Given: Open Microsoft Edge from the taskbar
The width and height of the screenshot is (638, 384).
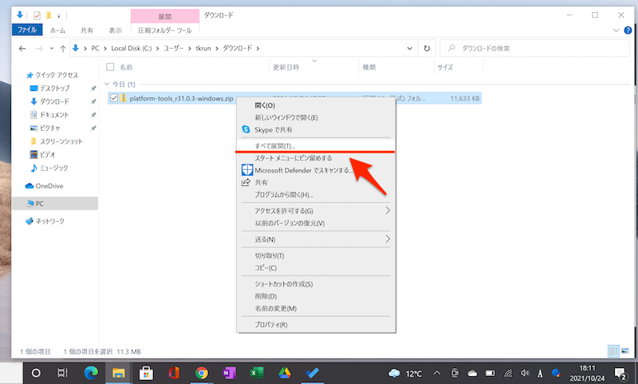Looking at the screenshot, I should coord(89,373).
